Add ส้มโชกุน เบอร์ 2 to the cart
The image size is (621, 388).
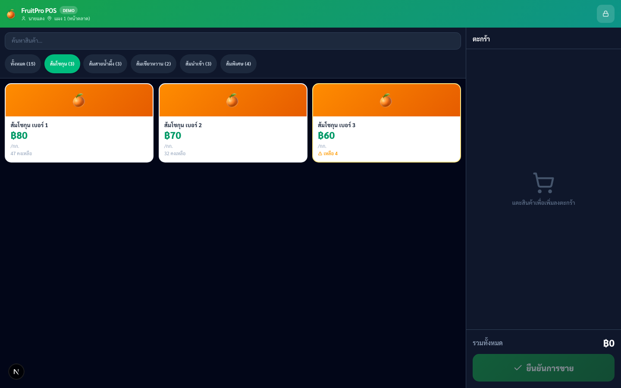233,123
